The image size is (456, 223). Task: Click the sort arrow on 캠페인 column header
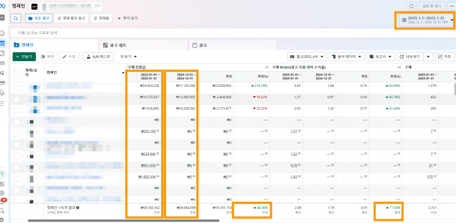[x=123, y=73]
